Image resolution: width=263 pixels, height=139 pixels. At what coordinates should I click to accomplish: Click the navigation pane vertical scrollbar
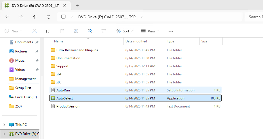(42, 107)
